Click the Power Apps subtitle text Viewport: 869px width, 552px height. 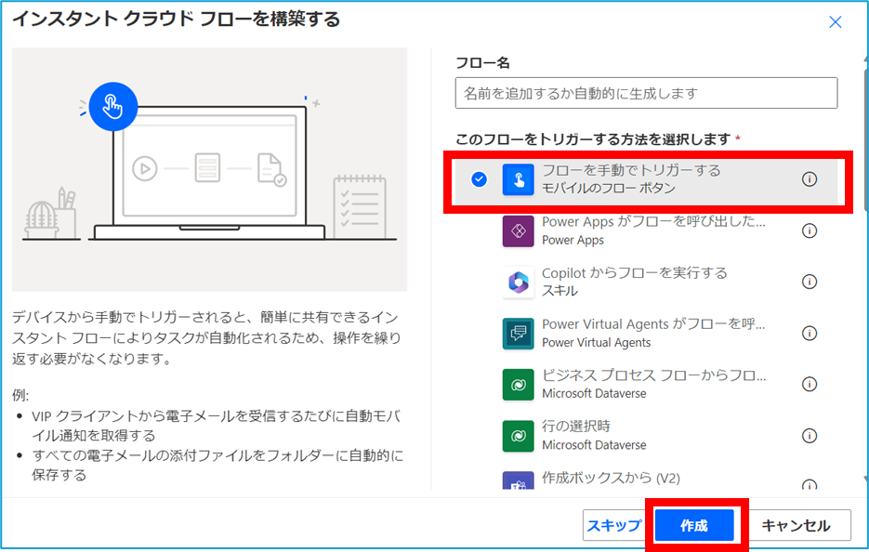click(573, 240)
